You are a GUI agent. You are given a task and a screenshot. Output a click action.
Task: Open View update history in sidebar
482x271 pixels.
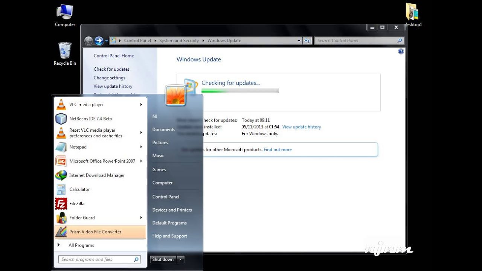[113, 87]
